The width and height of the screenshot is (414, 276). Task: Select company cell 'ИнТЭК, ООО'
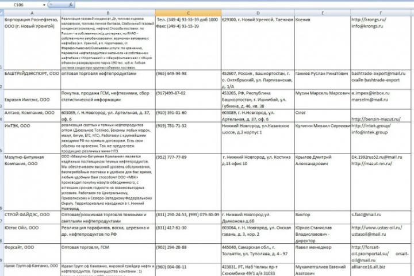pos(32,137)
